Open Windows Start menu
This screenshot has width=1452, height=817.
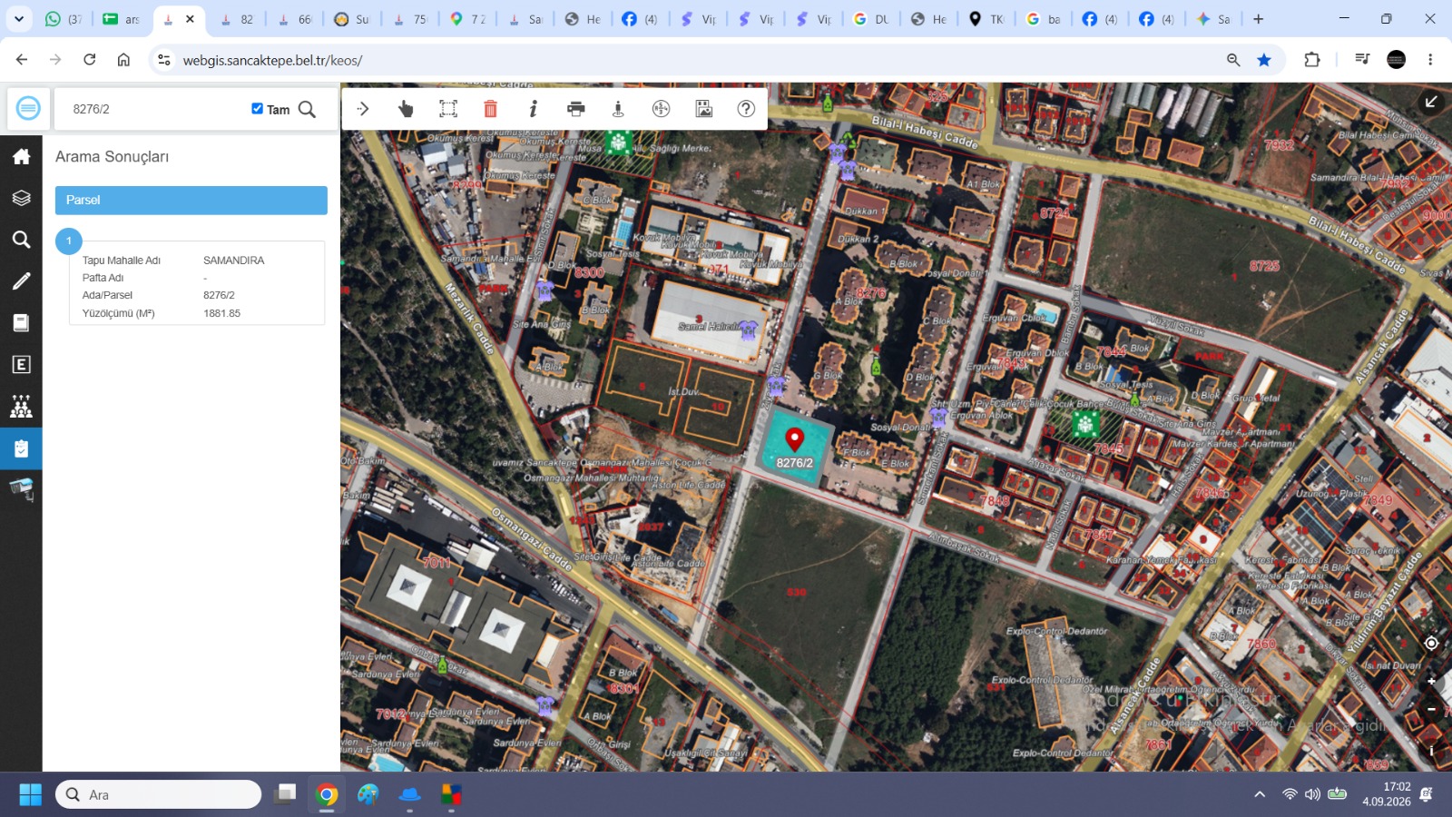[30, 795]
